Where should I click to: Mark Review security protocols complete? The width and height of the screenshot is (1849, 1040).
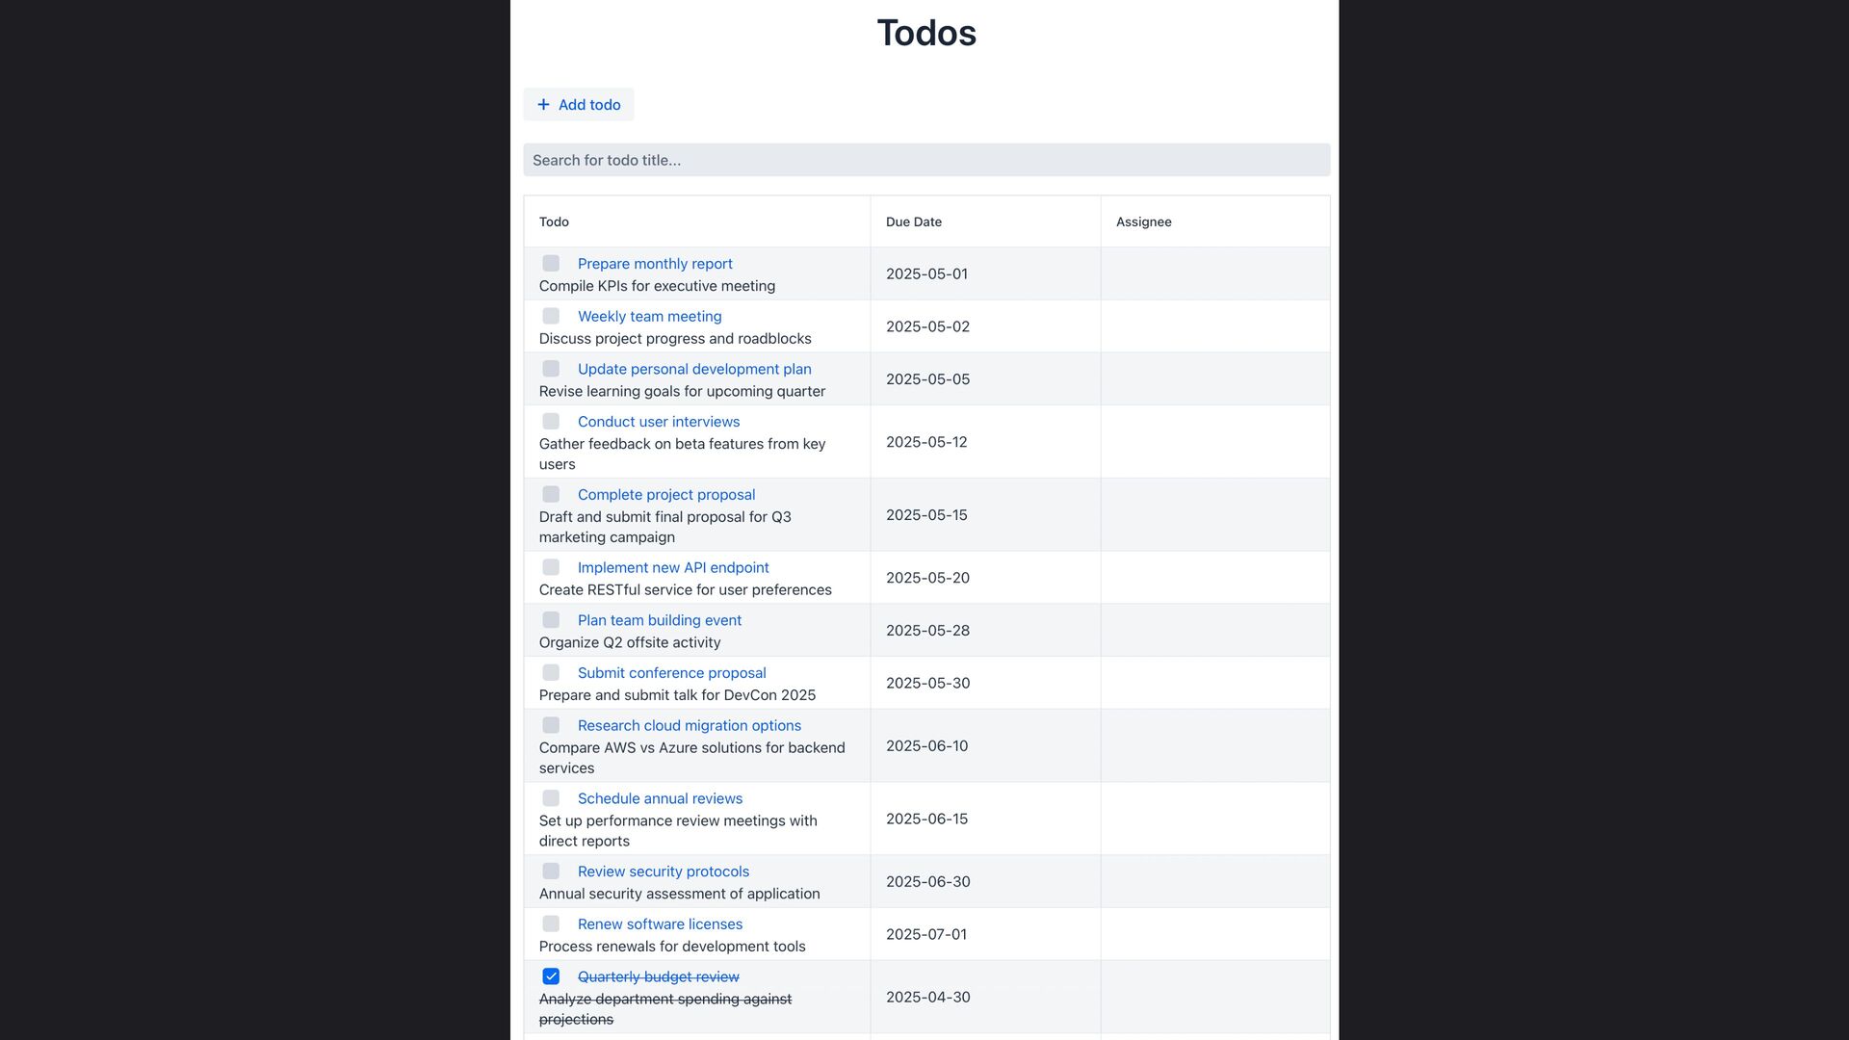[551, 871]
